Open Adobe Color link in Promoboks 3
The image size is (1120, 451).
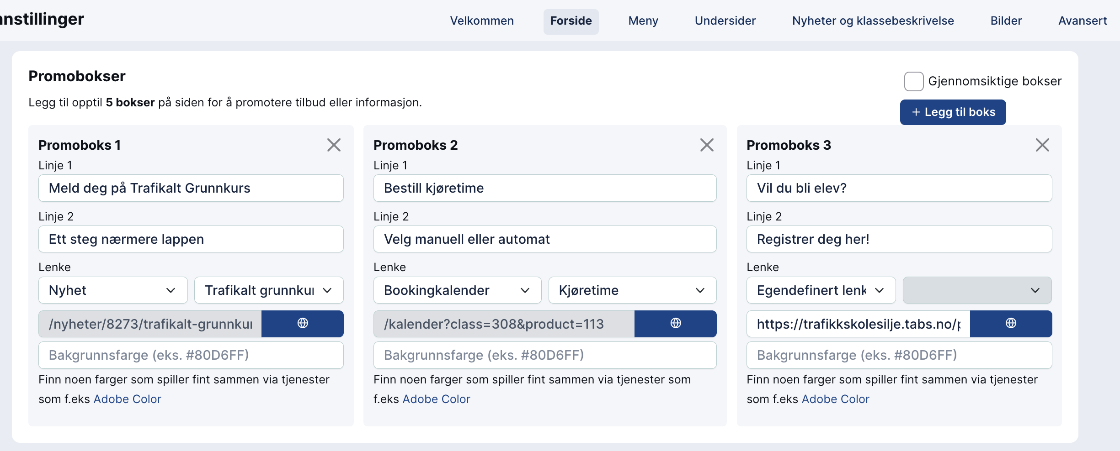click(x=835, y=399)
